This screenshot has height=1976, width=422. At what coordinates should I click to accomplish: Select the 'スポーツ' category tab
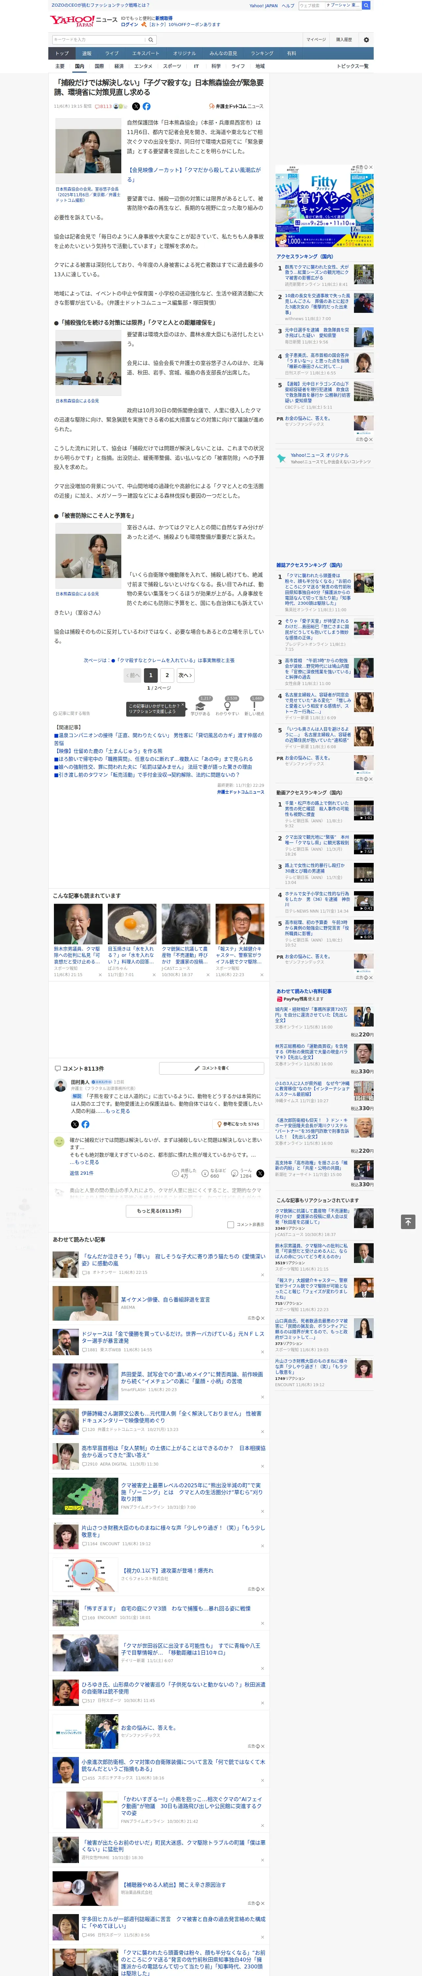(x=172, y=67)
